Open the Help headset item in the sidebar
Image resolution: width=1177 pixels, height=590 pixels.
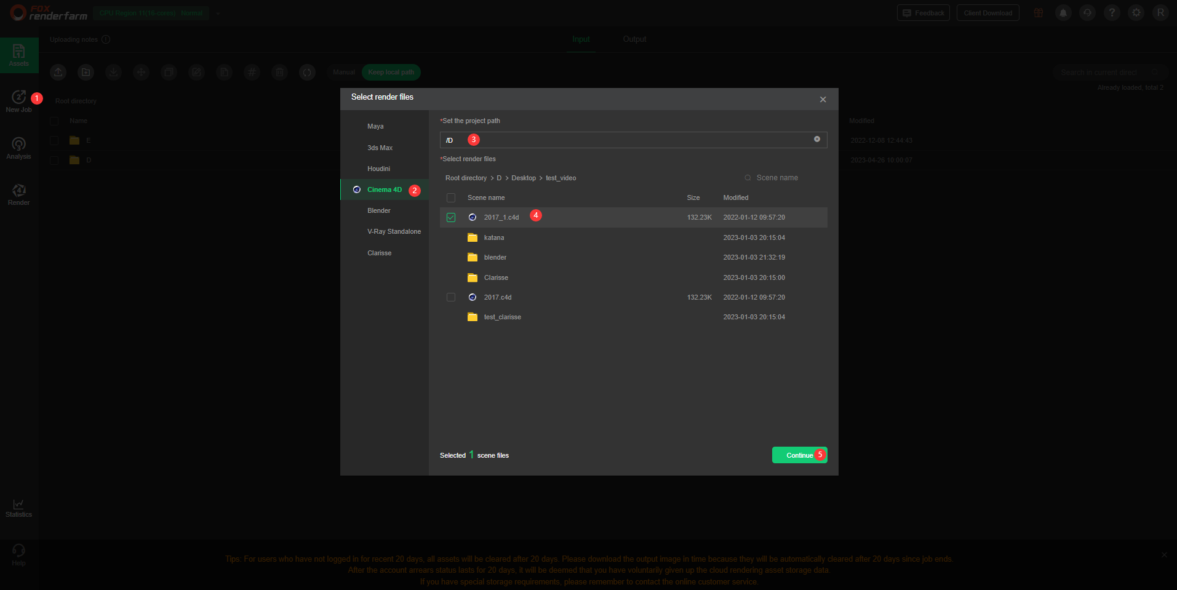[19, 554]
